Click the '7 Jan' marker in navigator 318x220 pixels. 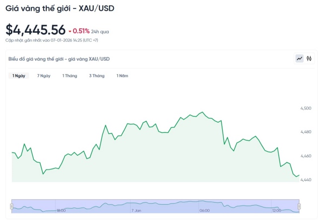click(136, 210)
